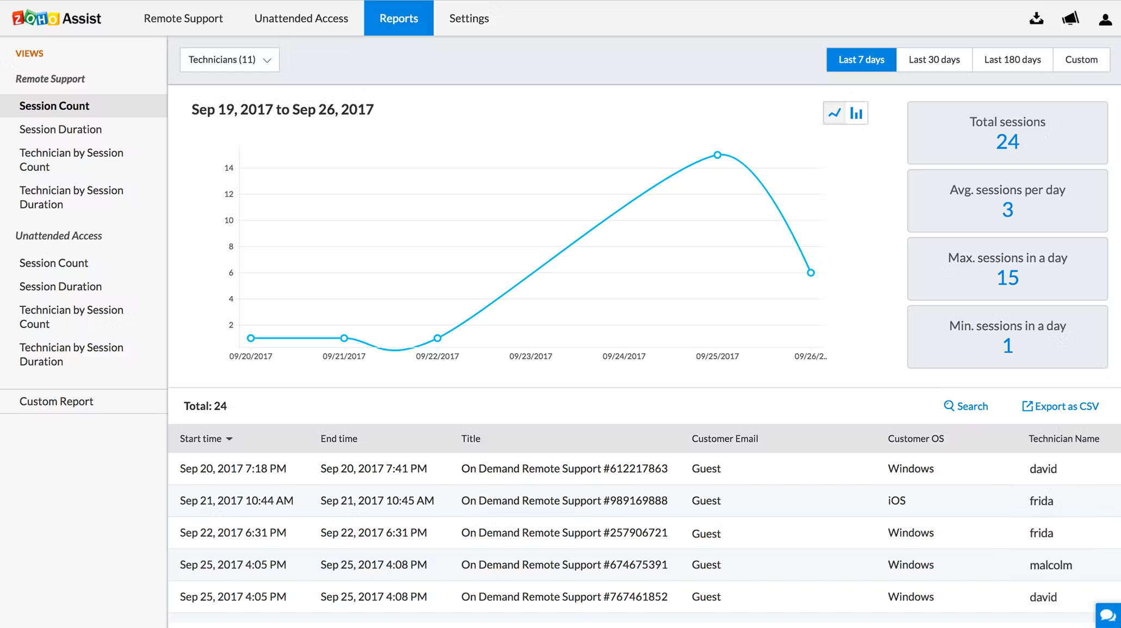Activate the Custom date range option
The height and width of the screenshot is (628, 1121).
pos(1081,59)
